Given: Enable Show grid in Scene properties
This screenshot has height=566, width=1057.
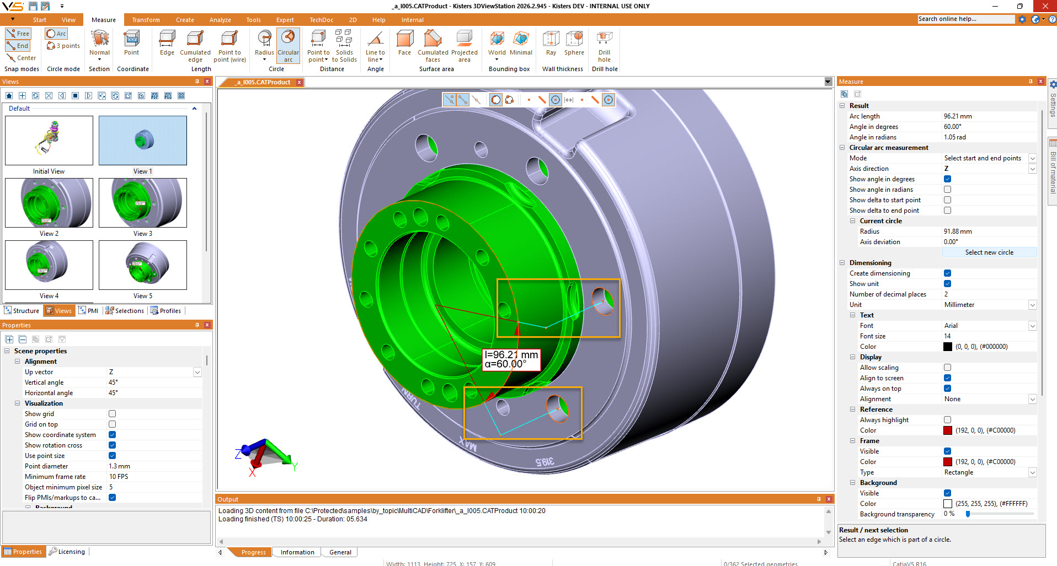Looking at the screenshot, I should [x=112, y=414].
